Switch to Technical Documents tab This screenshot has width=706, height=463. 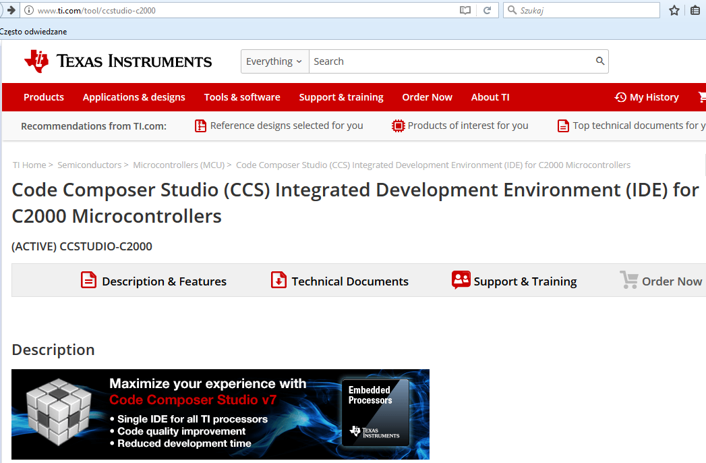pyautogui.click(x=350, y=281)
